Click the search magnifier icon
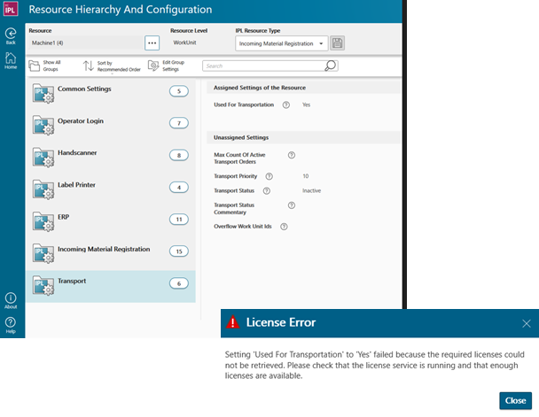Screen dimensions: 539x417 (330, 66)
